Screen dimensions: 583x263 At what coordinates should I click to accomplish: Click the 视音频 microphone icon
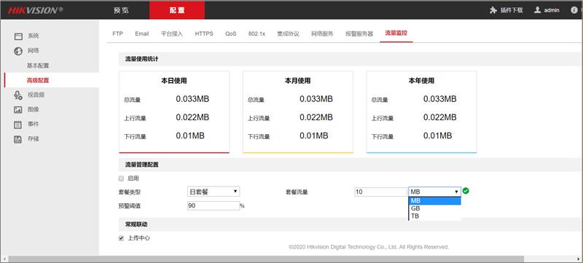18,95
